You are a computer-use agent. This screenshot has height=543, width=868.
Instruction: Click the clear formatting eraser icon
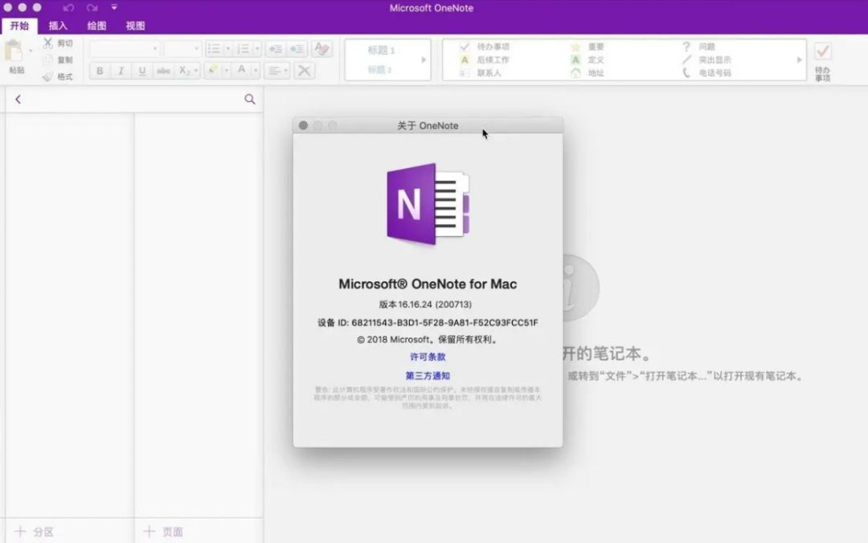pos(321,49)
